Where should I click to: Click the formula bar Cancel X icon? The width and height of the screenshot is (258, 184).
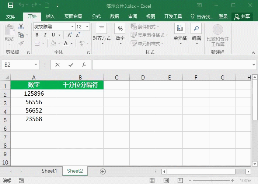click(57, 65)
